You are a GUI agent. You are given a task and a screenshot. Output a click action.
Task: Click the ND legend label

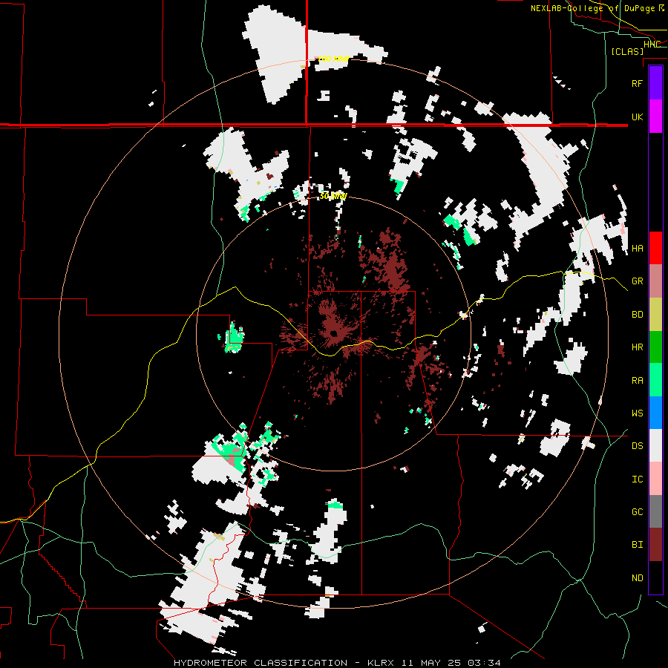637,578
